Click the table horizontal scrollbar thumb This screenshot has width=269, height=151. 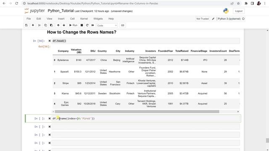pos(137,112)
